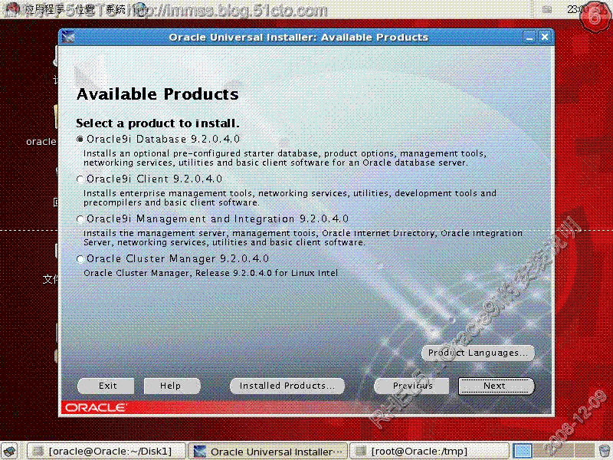Click the oracle desktop icon label
613x460 pixels.
41,142
